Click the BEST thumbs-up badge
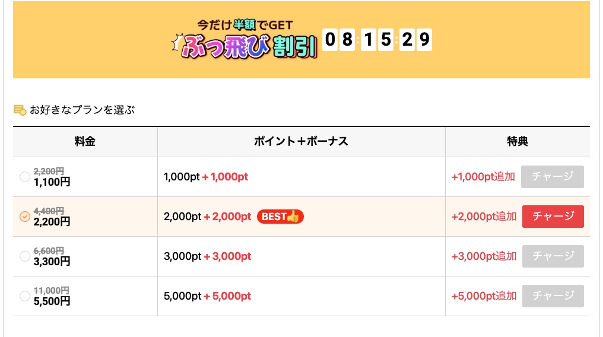 [x=280, y=217]
